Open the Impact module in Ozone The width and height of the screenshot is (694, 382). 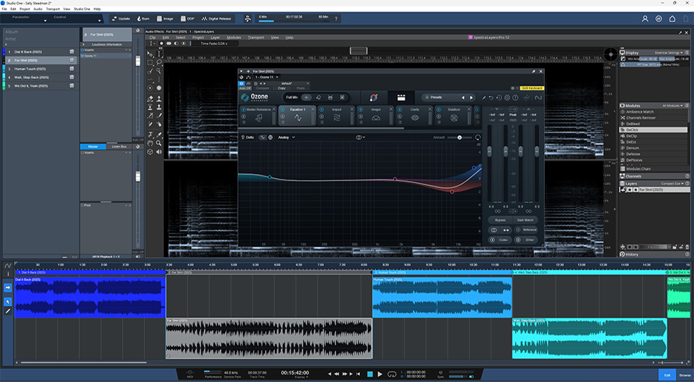pos(336,115)
